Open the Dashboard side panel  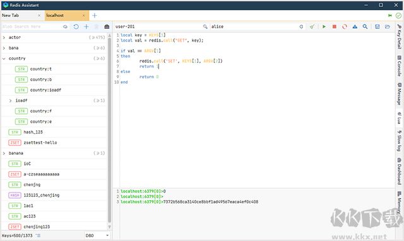tap(399, 171)
